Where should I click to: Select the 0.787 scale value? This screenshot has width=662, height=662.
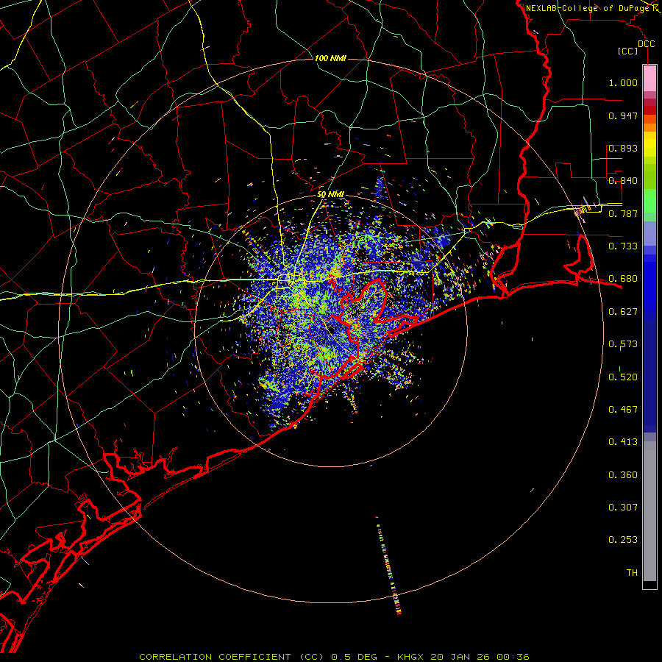coord(623,213)
